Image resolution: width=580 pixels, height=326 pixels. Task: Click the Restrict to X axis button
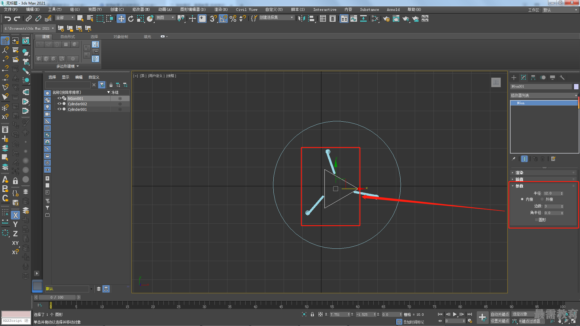[16, 215]
